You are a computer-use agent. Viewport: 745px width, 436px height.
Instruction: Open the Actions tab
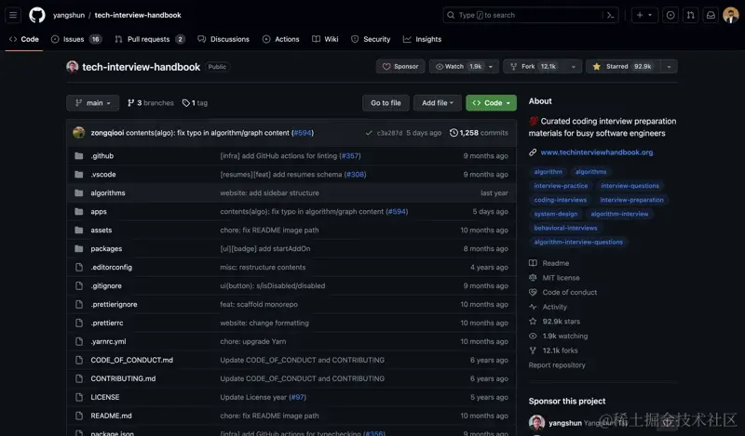click(x=281, y=39)
